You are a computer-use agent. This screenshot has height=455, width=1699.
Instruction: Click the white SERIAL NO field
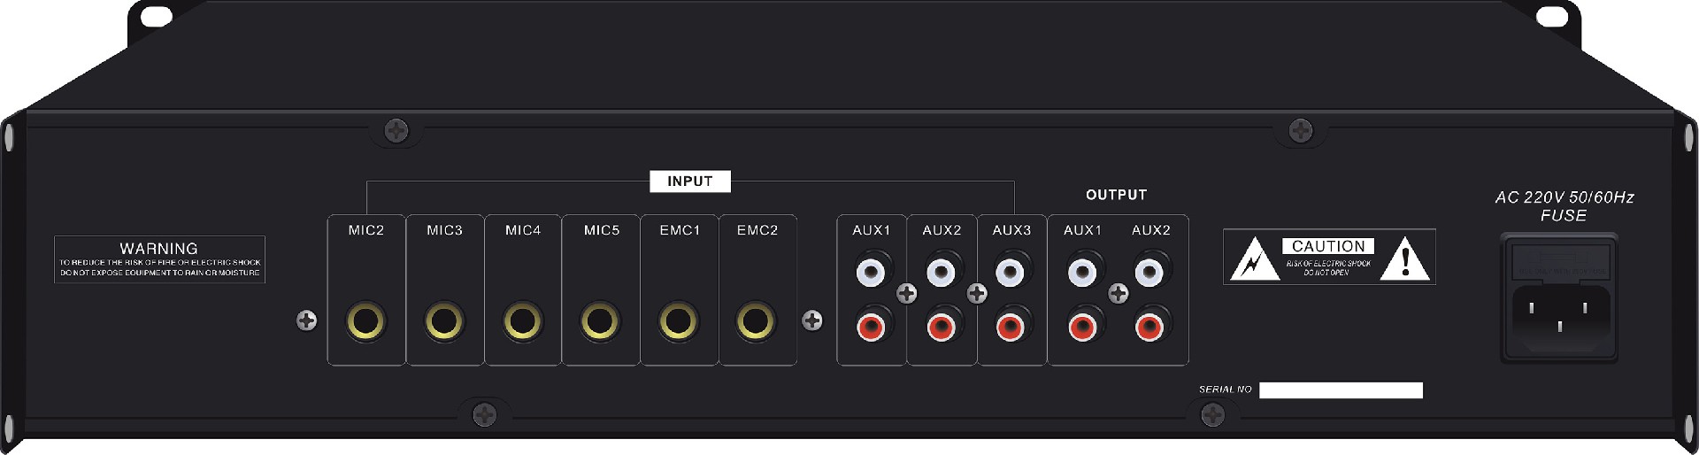click(1341, 390)
